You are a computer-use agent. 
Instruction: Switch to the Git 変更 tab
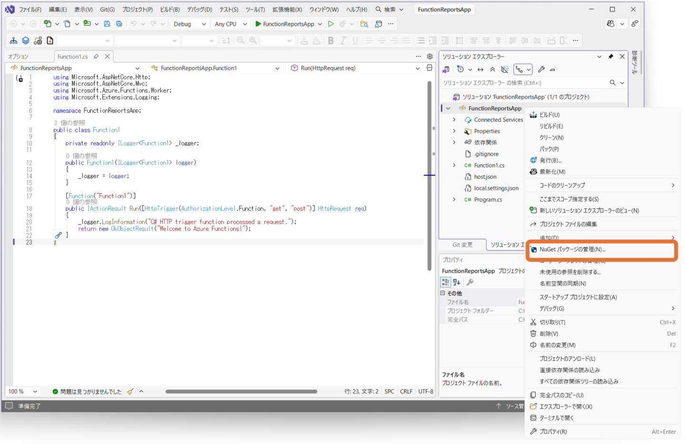(462, 245)
